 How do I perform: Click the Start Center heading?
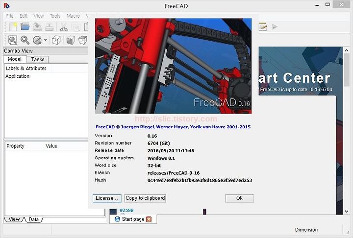tap(295, 78)
